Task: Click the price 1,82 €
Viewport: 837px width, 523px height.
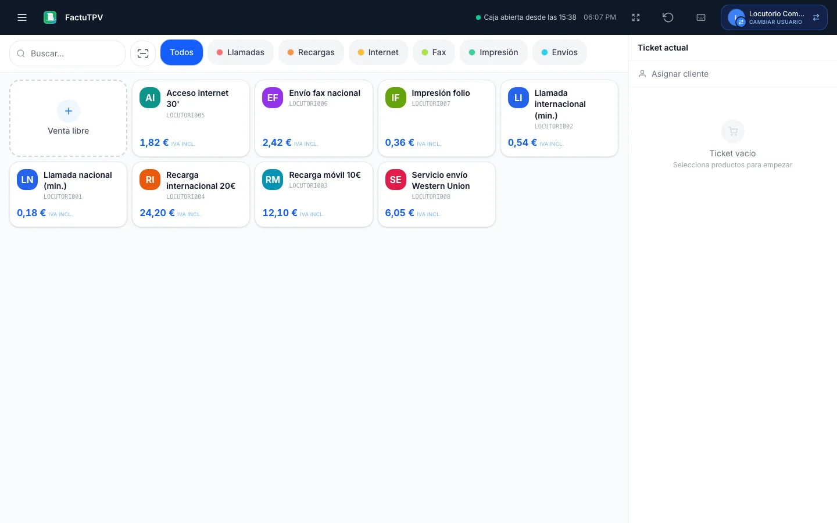Action: click(154, 142)
